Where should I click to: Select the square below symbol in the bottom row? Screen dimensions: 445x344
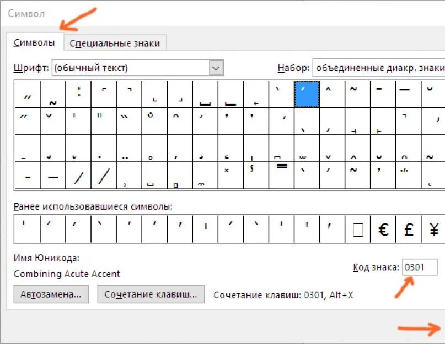[x=180, y=176]
